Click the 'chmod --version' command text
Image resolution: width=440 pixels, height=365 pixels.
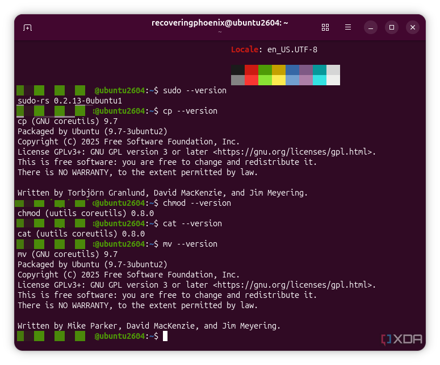pos(196,203)
